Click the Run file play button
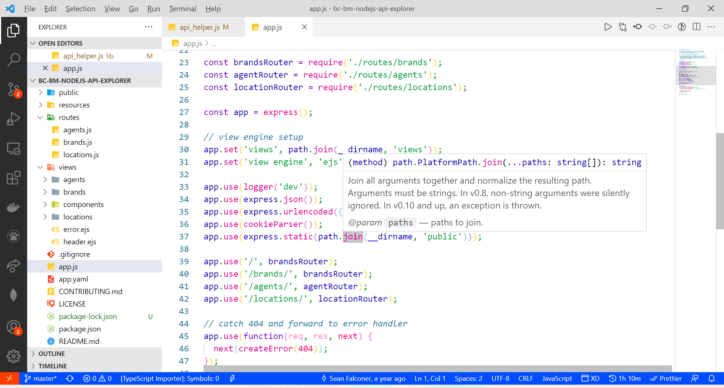Image resolution: width=724 pixels, height=388 pixels. coord(608,27)
